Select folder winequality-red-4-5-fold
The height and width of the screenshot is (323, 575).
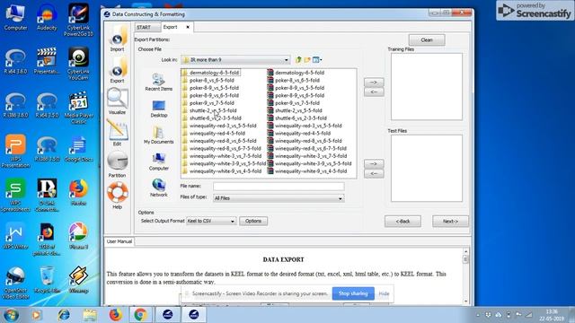pyautogui.click(x=214, y=134)
